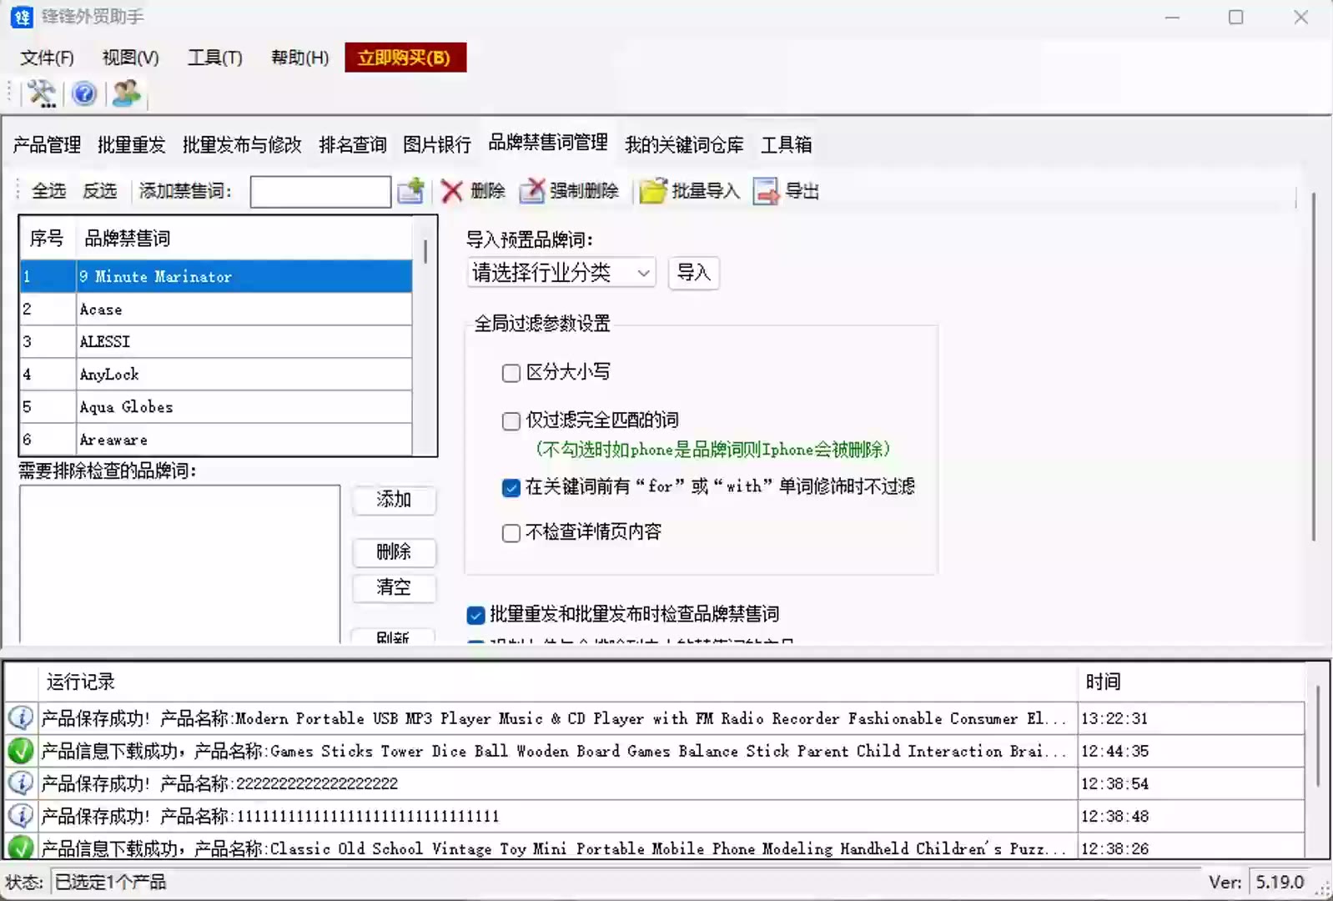1333x901 pixels.
Task: Click the red 立即购买(B) button
Action: 405,58
